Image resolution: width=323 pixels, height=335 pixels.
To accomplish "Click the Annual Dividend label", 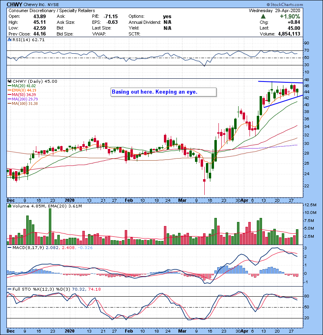I will click(x=145, y=22).
